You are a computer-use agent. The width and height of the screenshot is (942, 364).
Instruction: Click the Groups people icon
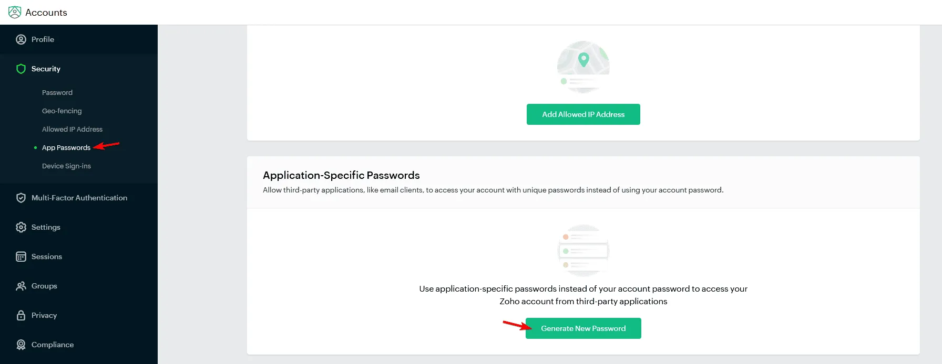[x=21, y=286]
